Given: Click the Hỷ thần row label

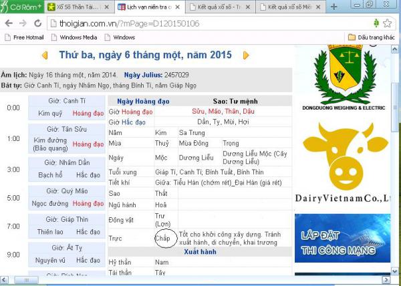Looking at the screenshot, I should 120,262.
